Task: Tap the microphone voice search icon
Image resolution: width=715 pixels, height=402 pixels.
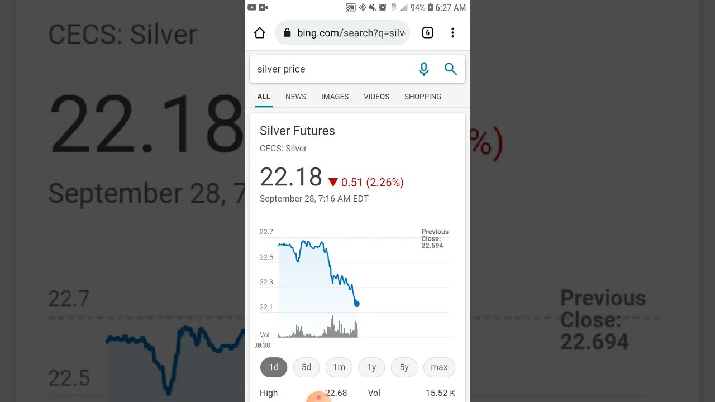Action: pos(424,69)
